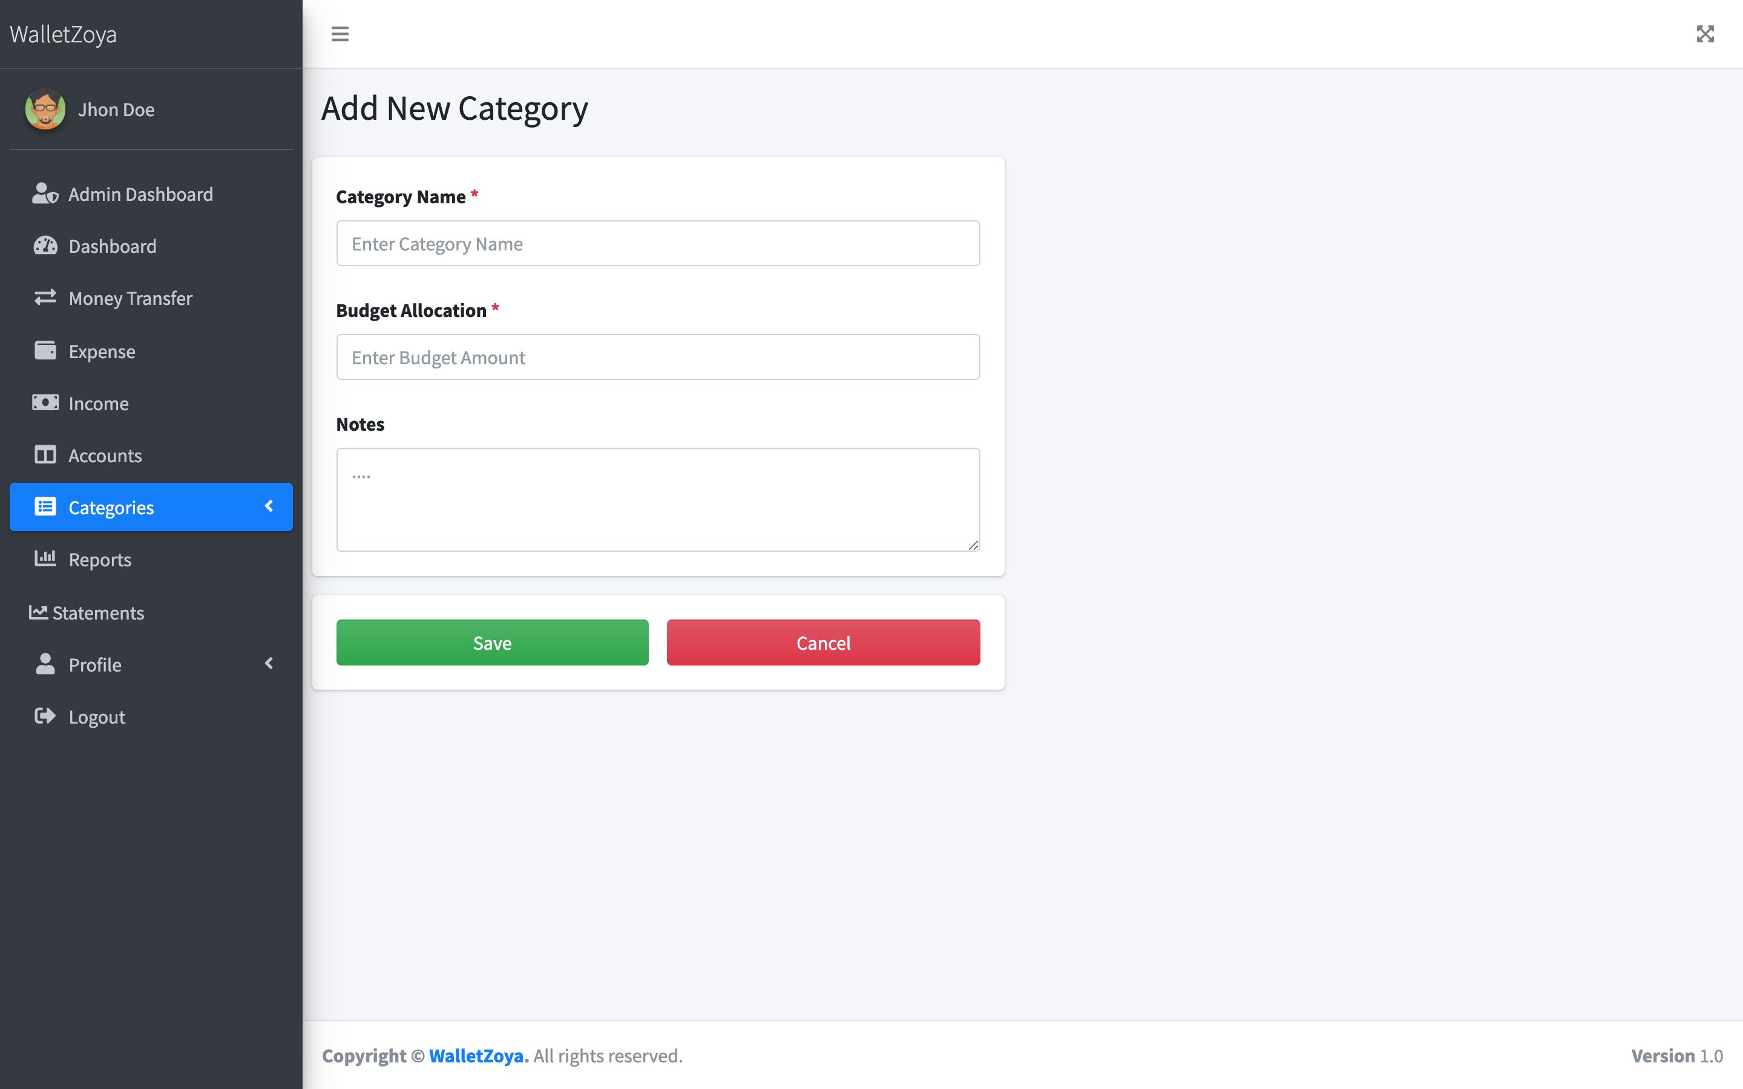Screen dimensions: 1743x1089
Task: Open the Accounts menu item
Action: 105,455
